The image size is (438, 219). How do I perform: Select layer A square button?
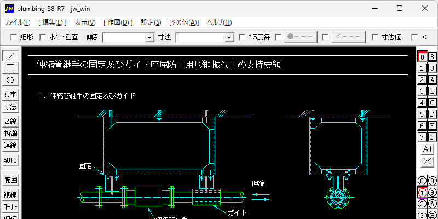pyautogui.click(x=432, y=79)
